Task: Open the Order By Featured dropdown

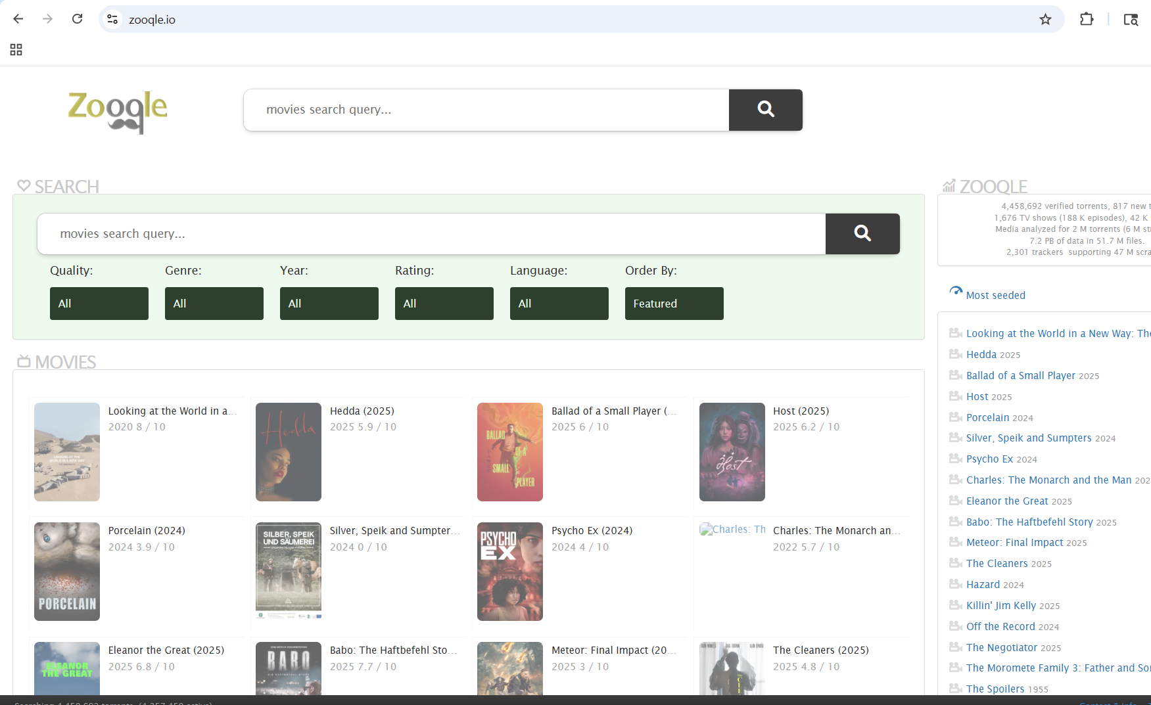Action: [674, 304]
